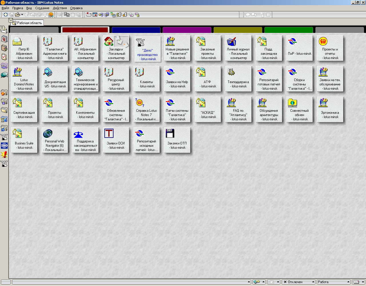Open the Петр Ю Абрамович mail database
This screenshot has width=366, height=286.
pyautogui.click(x=24, y=48)
